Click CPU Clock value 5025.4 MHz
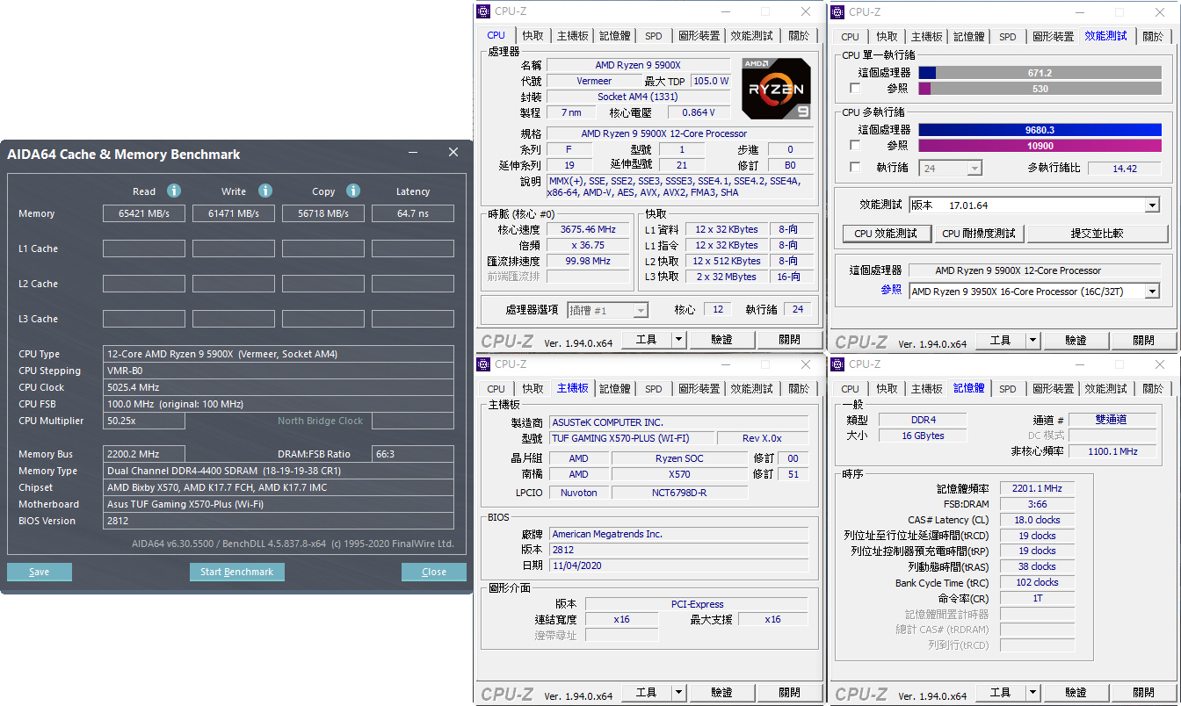 pos(278,387)
